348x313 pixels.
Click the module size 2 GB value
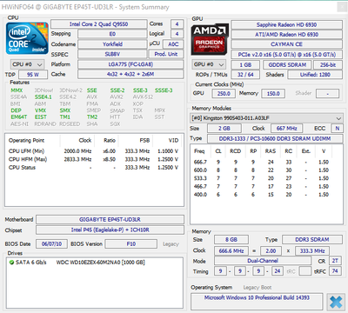click(x=224, y=128)
